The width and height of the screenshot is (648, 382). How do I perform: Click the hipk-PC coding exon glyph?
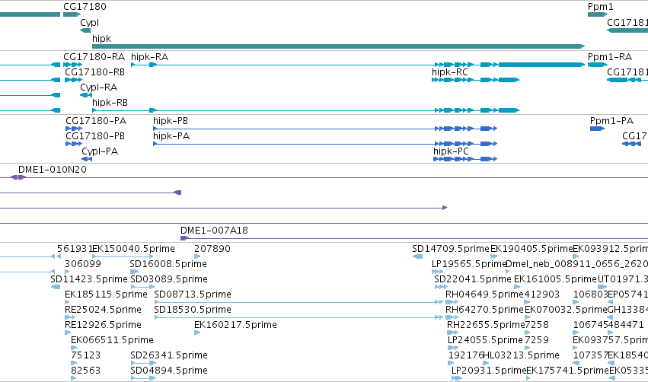465,159
